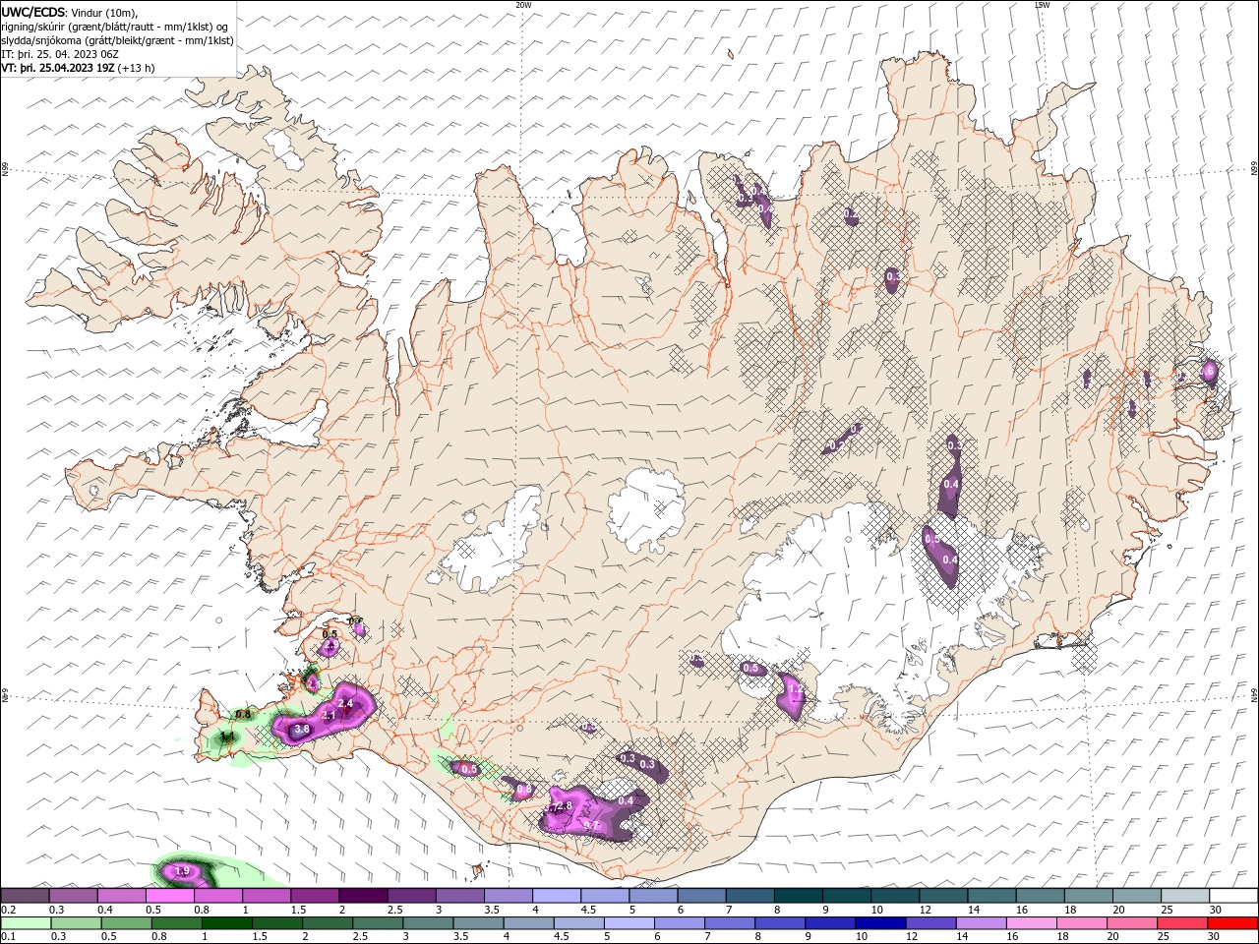
Task: Click the 'rigning/skúrir' legend description line
Action: pos(115,27)
